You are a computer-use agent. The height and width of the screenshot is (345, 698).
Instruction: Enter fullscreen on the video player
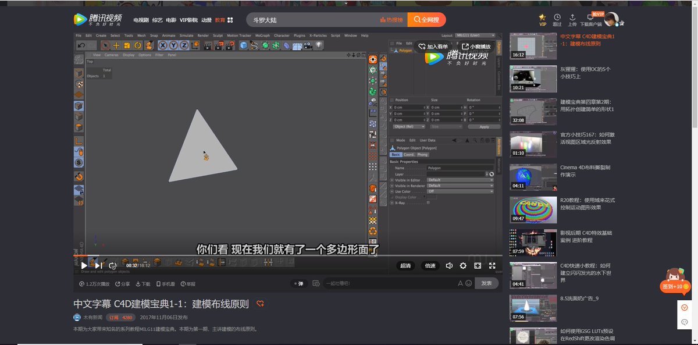492,265
